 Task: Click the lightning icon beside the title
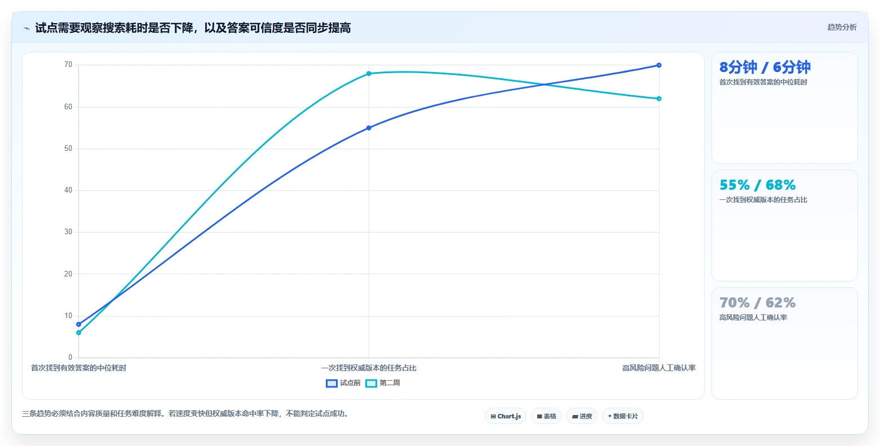[x=26, y=28]
